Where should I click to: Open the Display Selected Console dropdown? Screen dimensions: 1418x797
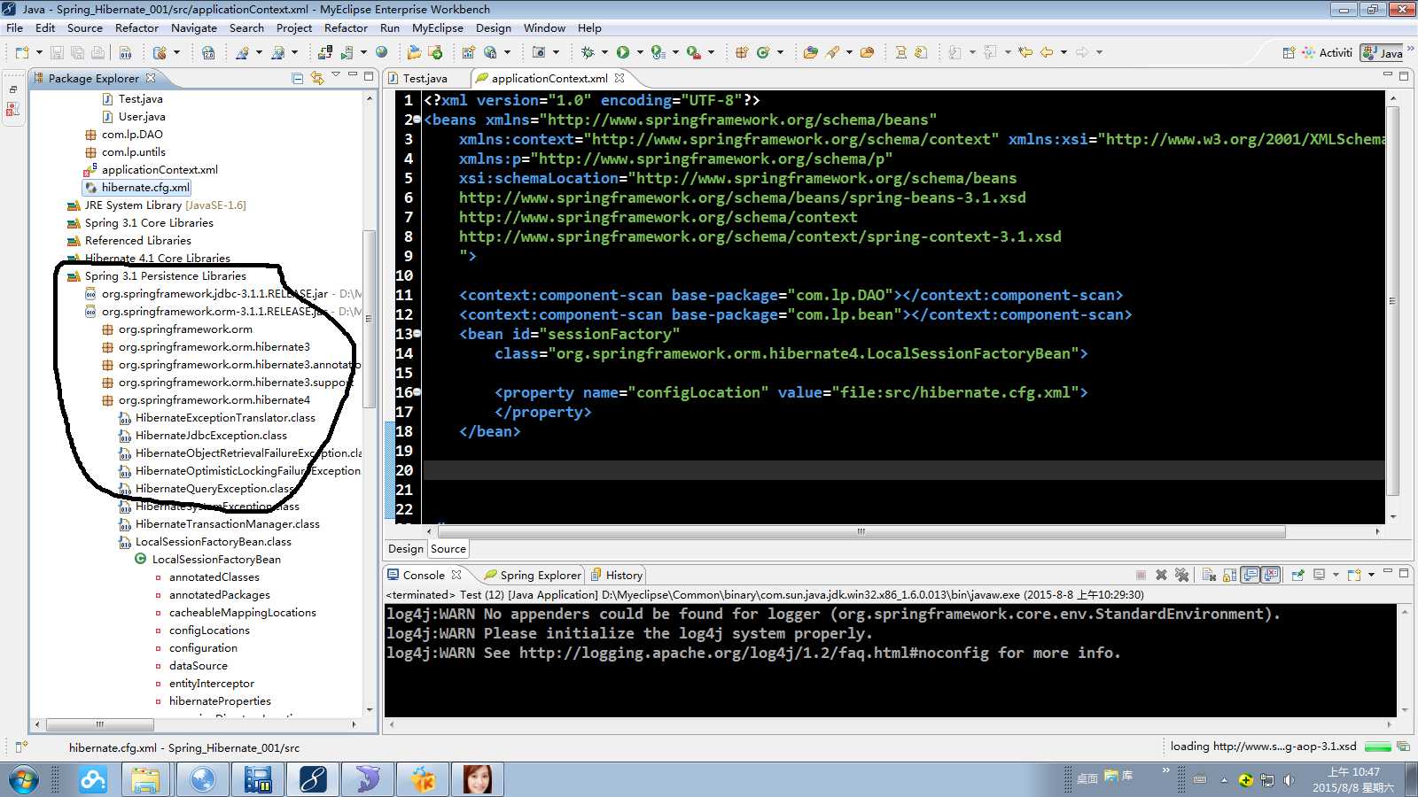coord(1336,575)
